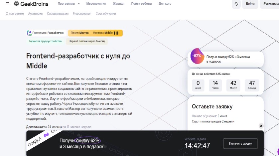Image resolution: width=279 pixels, height=156 pixels.
Task: Click the Длительность: 24 месяца text
Action: [44, 127]
